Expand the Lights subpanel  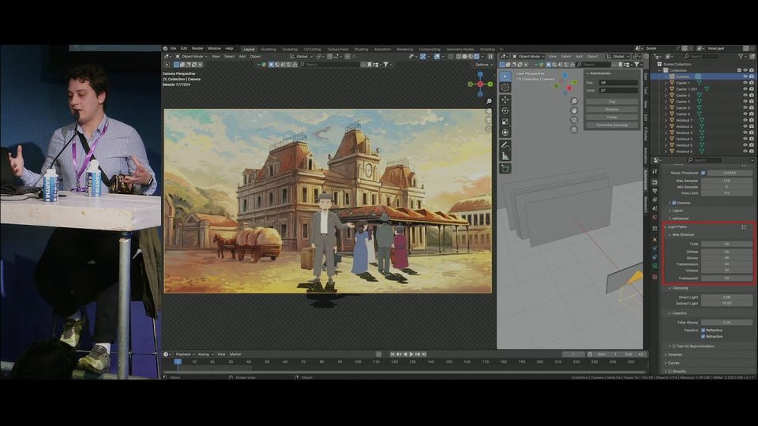coord(670,211)
